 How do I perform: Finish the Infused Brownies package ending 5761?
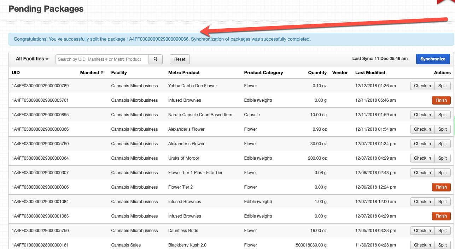tap(441, 100)
